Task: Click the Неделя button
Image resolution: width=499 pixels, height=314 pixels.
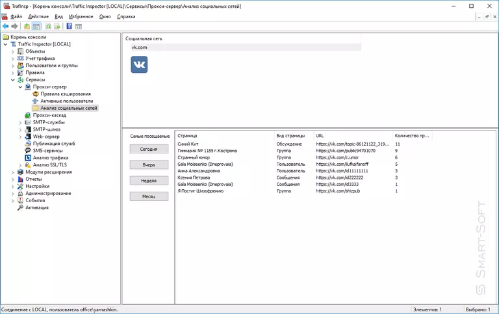Action: (x=149, y=181)
